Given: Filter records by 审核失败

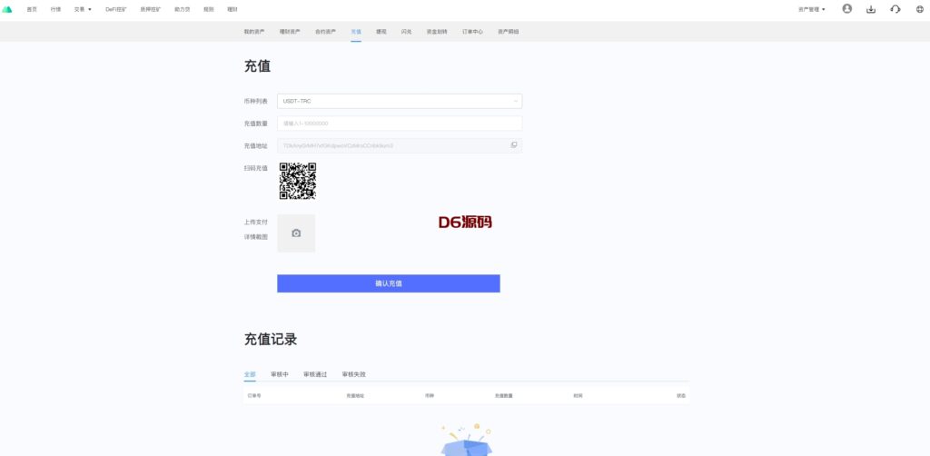Looking at the screenshot, I should [354, 375].
